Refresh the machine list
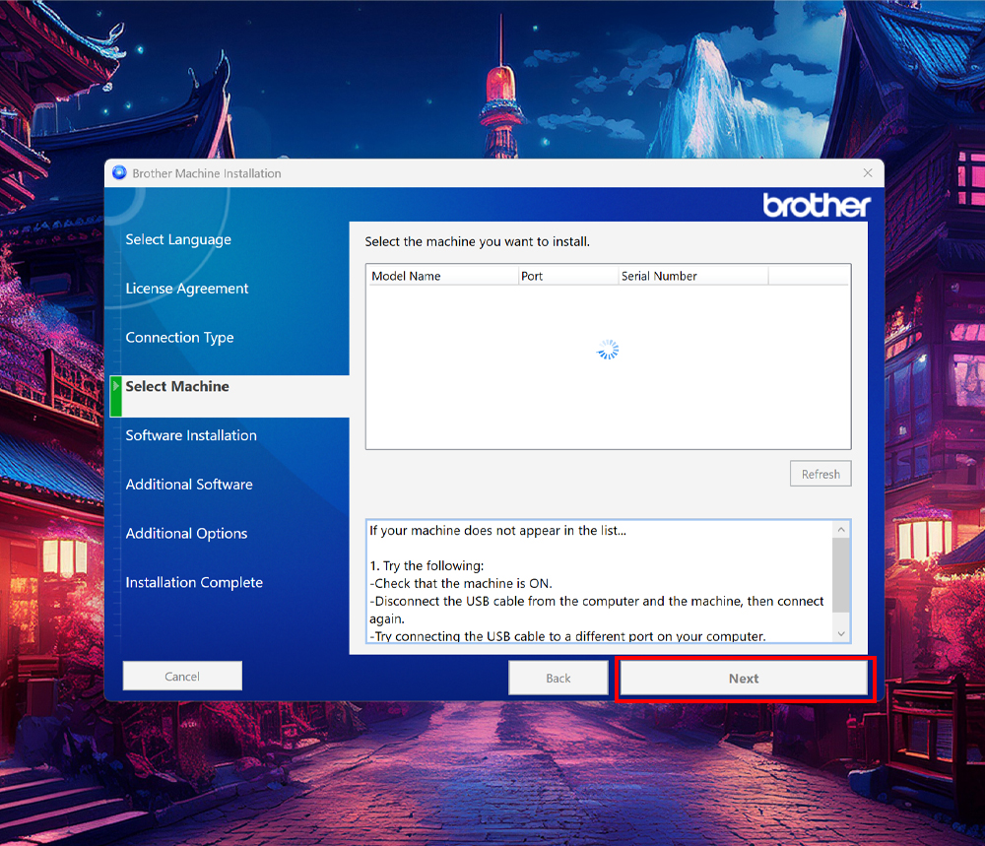 [x=821, y=474]
